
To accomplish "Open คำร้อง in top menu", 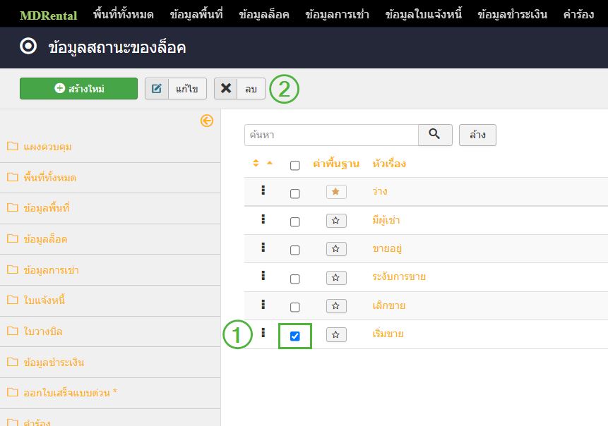I will pyautogui.click(x=578, y=15).
